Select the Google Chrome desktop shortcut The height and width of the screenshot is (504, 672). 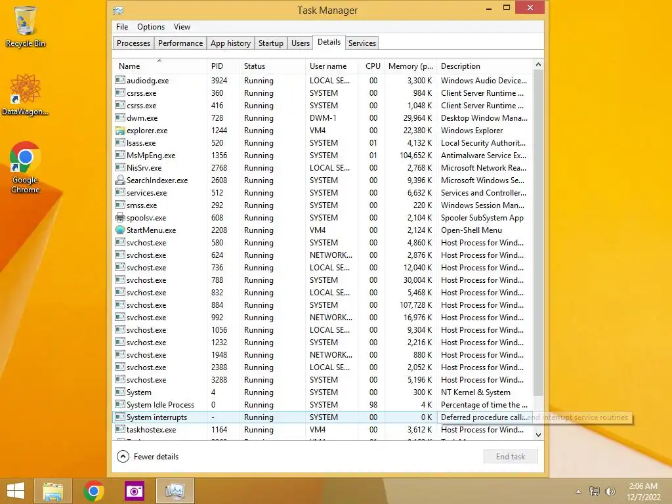26,167
